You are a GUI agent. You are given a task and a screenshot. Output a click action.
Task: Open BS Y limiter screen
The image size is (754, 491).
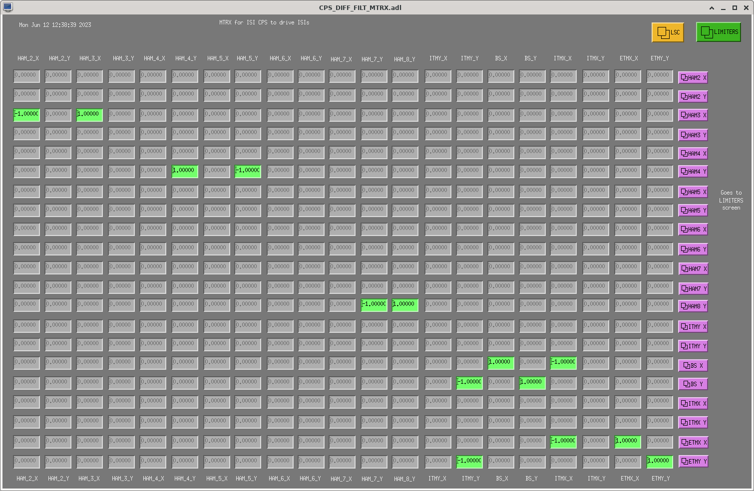pos(693,384)
